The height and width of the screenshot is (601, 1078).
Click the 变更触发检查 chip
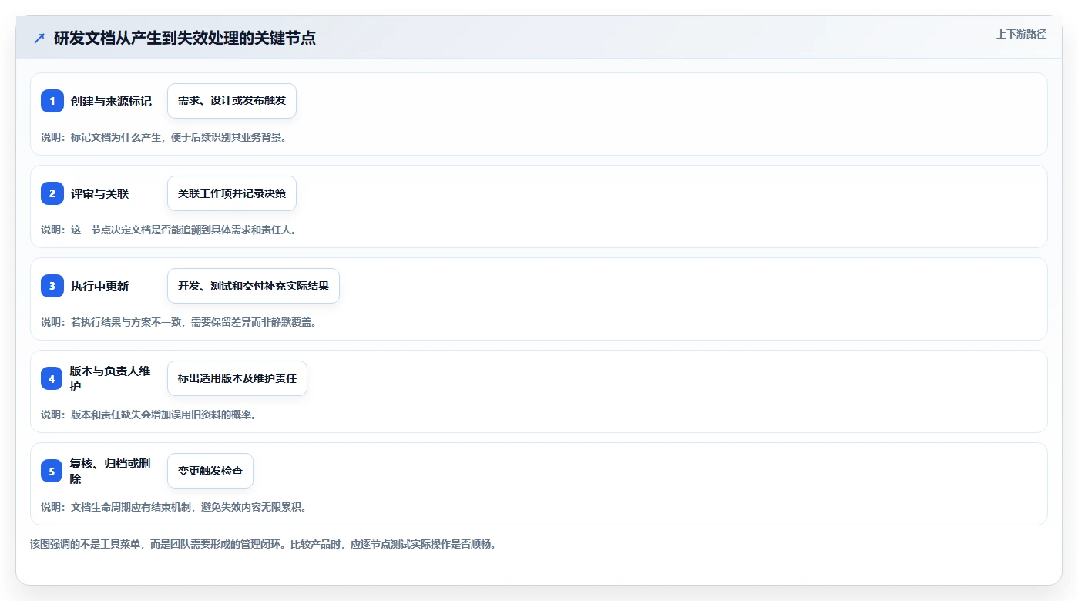click(210, 471)
